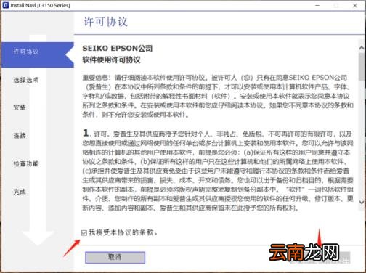
Task: Minimize the Install Navi window
Action: coord(317,5)
